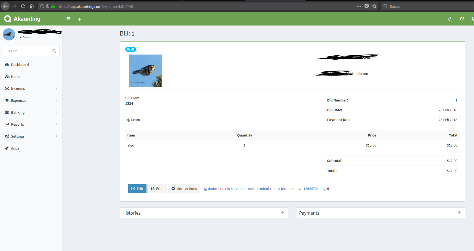Click the plus icon to create a new record
The width and height of the screenshot is (474, 251).
79,19
